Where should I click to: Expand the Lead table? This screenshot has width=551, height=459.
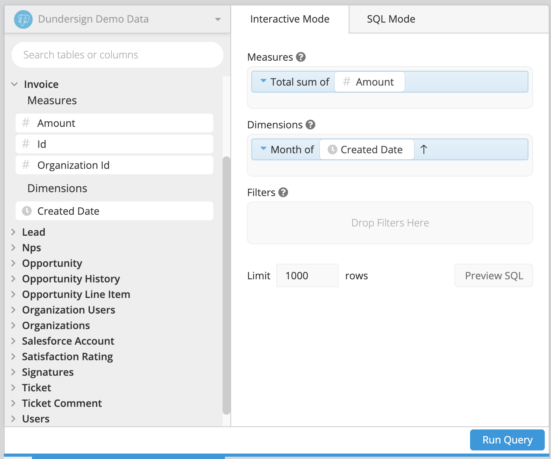13,232
